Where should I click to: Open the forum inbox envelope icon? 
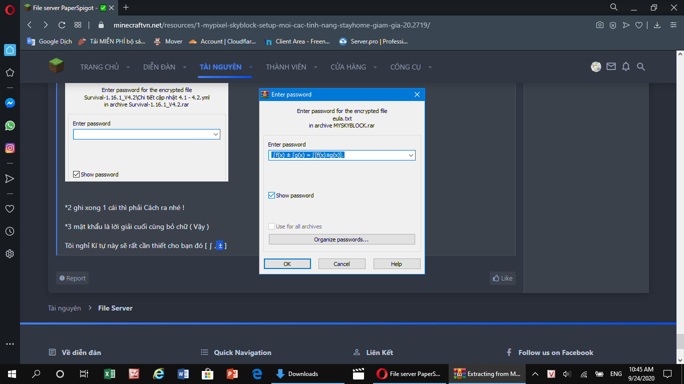point(611,66)
